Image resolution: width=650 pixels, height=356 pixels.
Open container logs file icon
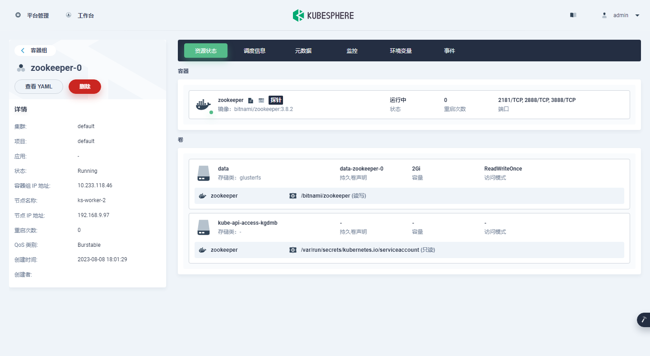(251, 100)
